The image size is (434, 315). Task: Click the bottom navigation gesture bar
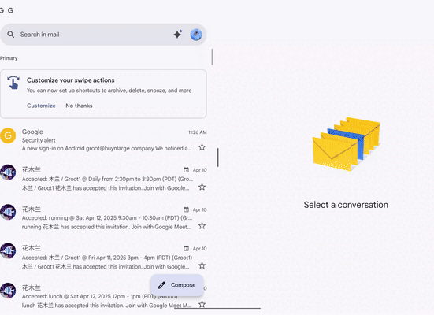pos(217,309)
